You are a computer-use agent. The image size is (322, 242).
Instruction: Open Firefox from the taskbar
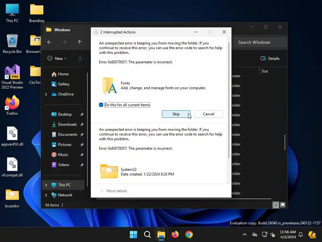click(x=175, y=234)
